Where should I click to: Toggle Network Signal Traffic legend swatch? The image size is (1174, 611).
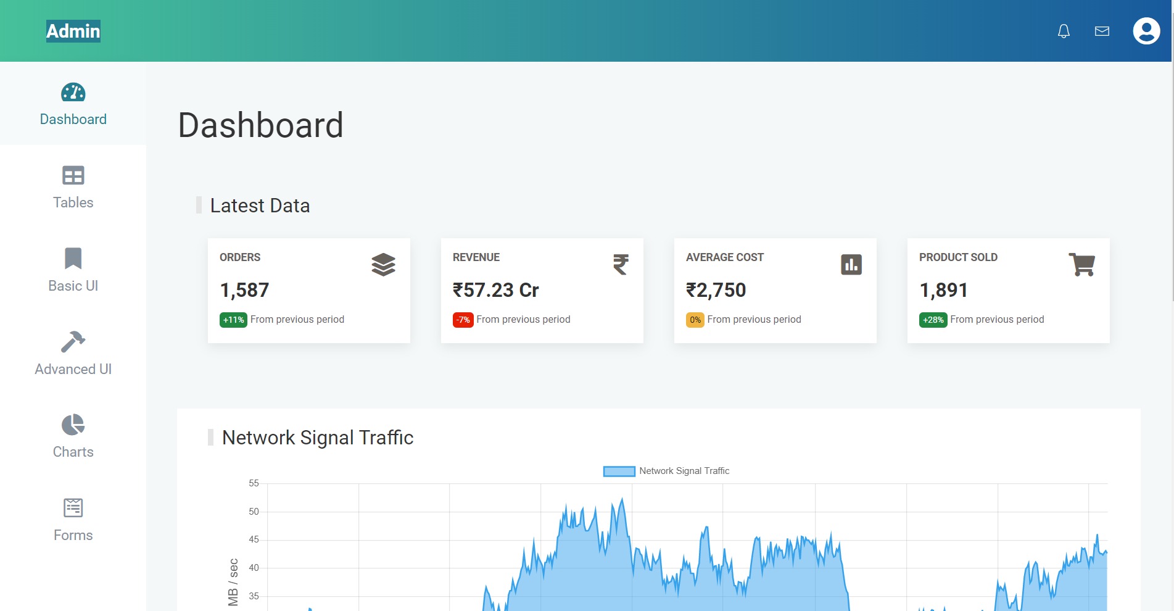619,472
